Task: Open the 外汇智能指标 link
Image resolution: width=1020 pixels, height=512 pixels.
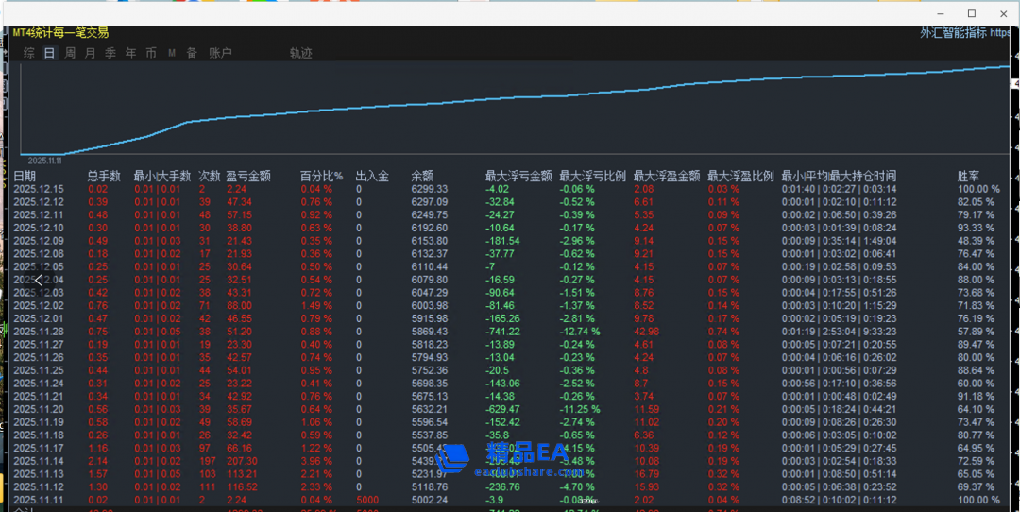Action: (953, 32)
